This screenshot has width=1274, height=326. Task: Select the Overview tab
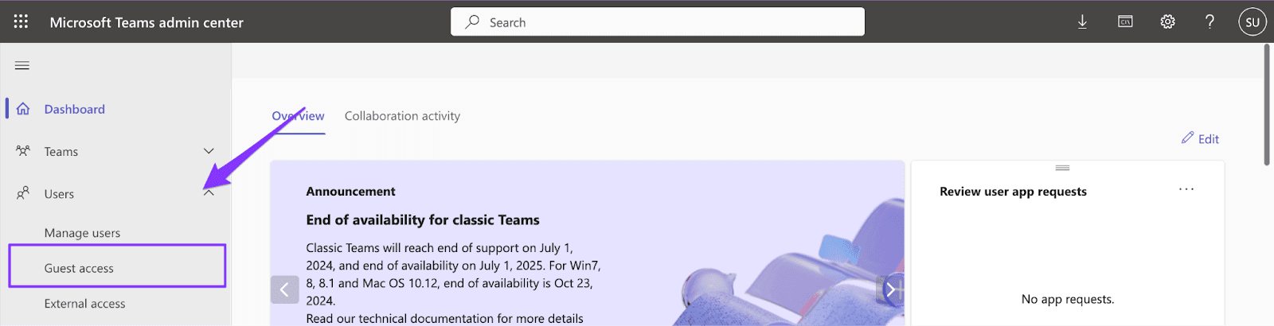click(298, 116)
